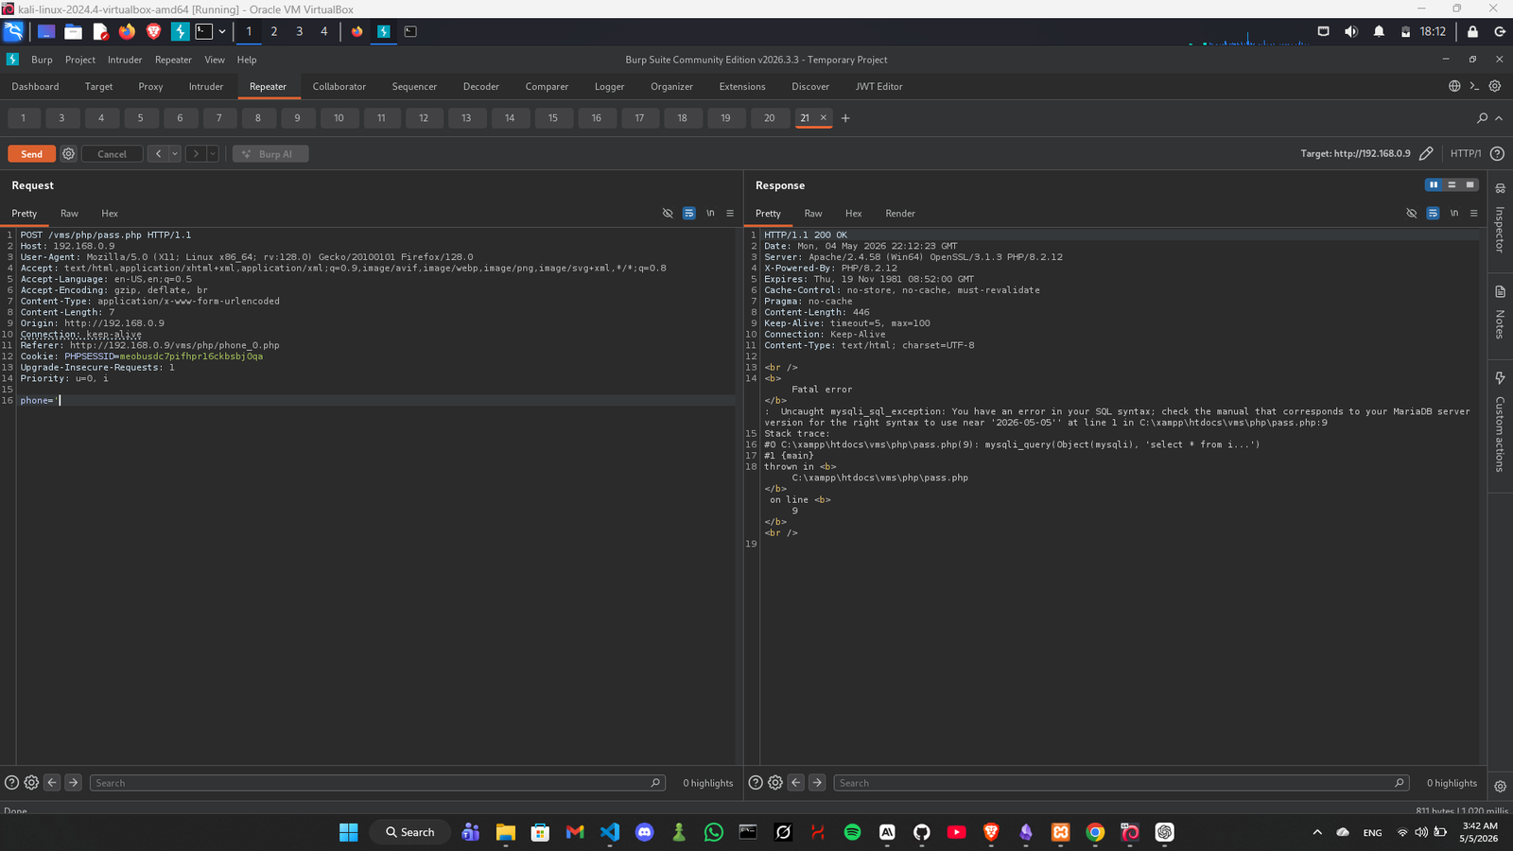Toggle request non-printable characters \n button
The image size is (1513, 851).
click(x=710, y=214)
